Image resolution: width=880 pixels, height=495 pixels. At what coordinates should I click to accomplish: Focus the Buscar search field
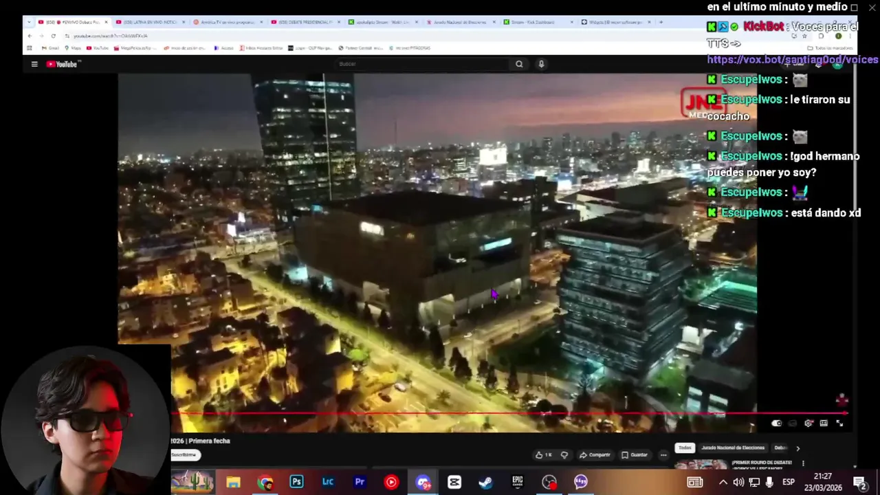tap(422, 64)
